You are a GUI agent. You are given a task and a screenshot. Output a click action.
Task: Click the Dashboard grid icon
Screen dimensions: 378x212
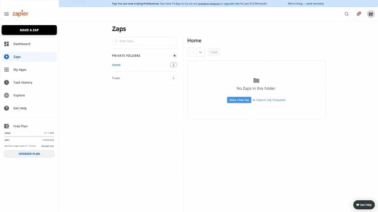6,44
